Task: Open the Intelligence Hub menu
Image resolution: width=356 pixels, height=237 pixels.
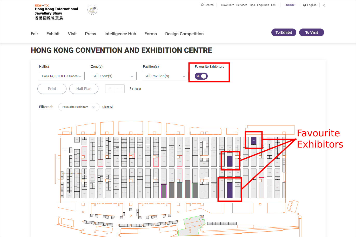Action: point(120,34)
